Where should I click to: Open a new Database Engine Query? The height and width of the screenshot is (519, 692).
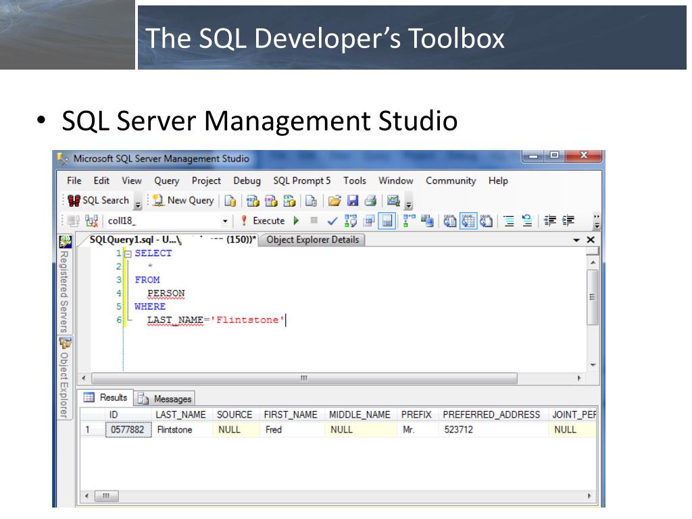[x=230, y=201]
